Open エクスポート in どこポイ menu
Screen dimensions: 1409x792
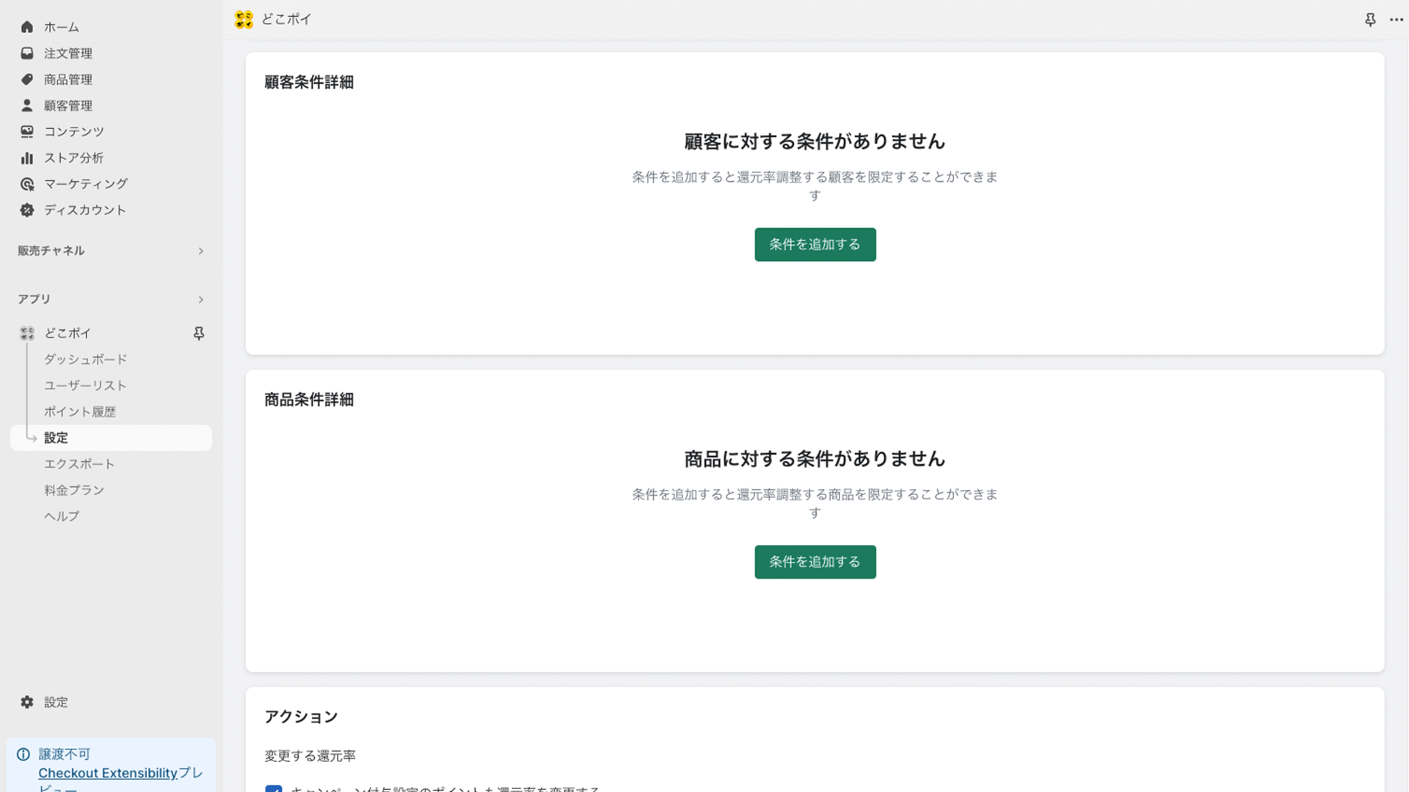[x=79, y=463]
